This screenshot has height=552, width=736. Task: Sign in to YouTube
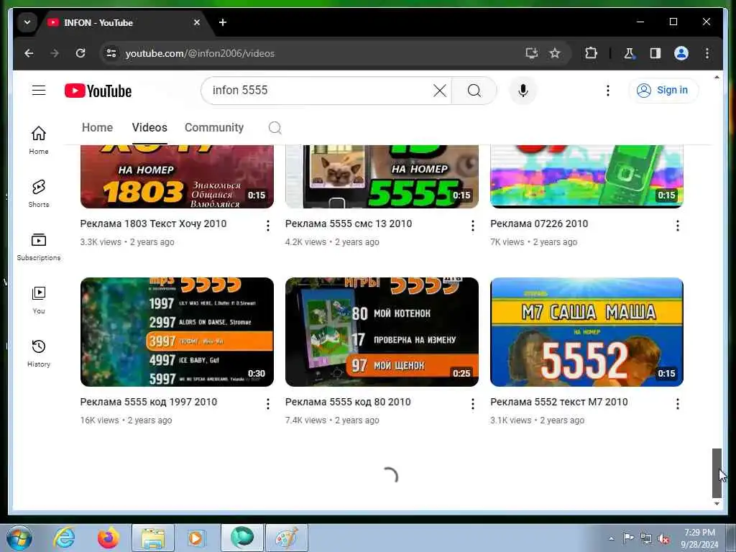[x=663, y=90]
